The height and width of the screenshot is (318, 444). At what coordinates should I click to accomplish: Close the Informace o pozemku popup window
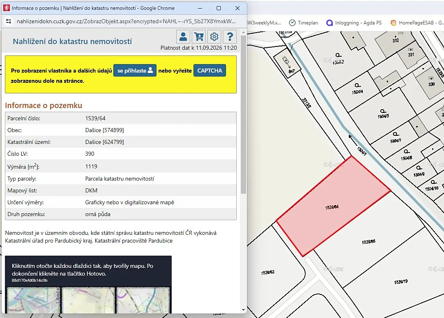pyautogui.click(x=238, y=8)
